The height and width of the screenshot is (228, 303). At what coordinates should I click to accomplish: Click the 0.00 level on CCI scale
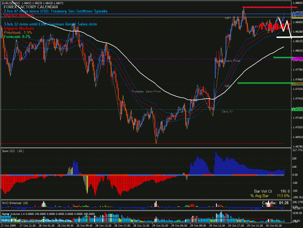[x=295, y=175]
